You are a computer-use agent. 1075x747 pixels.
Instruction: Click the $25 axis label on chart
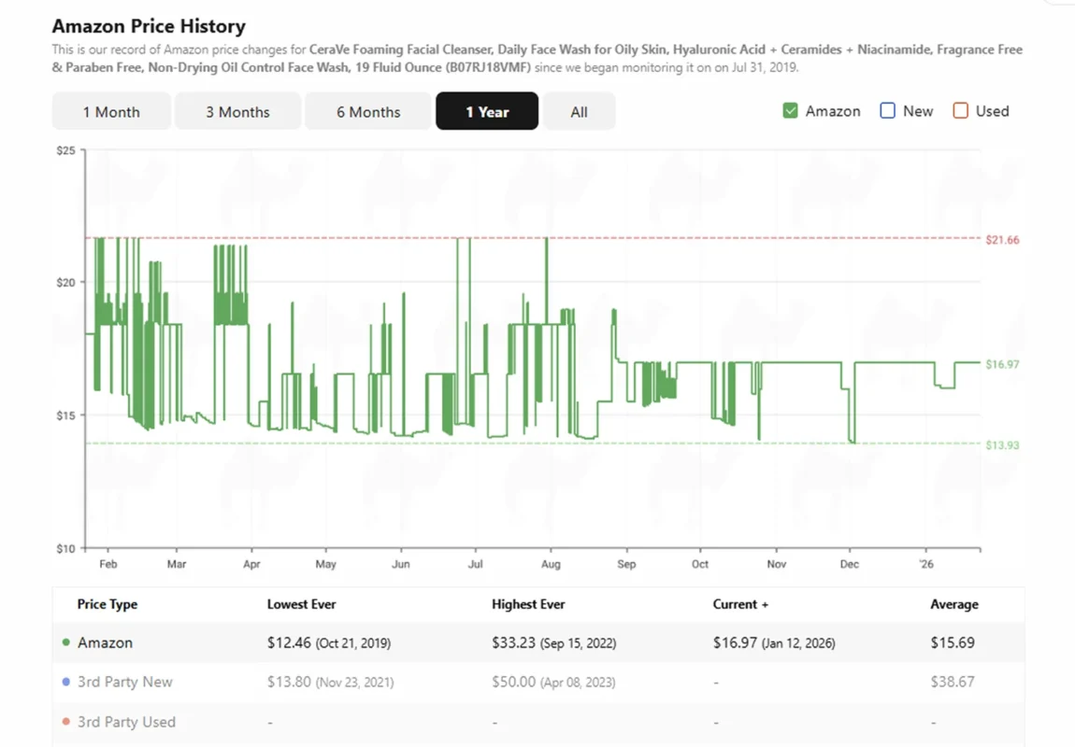coord(64,149)
